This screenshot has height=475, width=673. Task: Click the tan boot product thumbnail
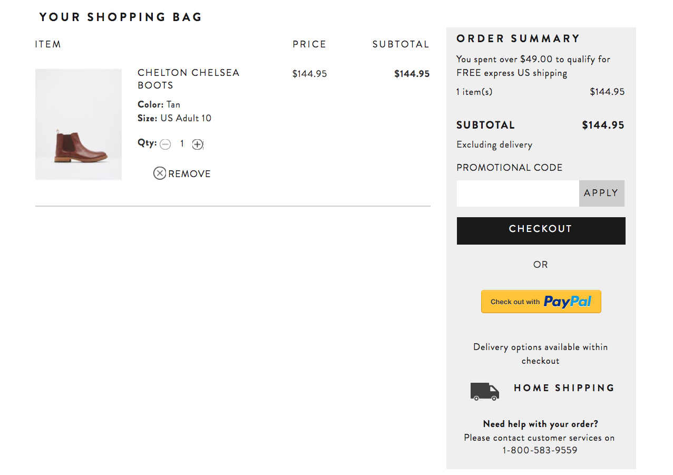pyautogui.click(x=79, y=124)
